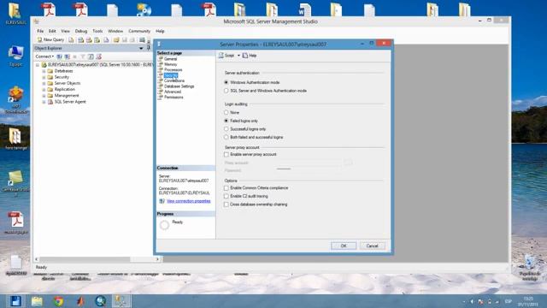Select Failed logins only

click(226, 121)
